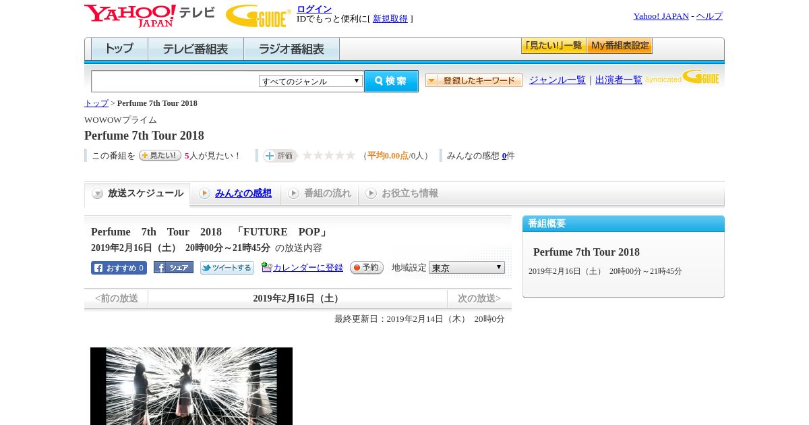This screenshot has height=425, width=809.
Task: Open the ヘルプ link
Action: [709, 16]
